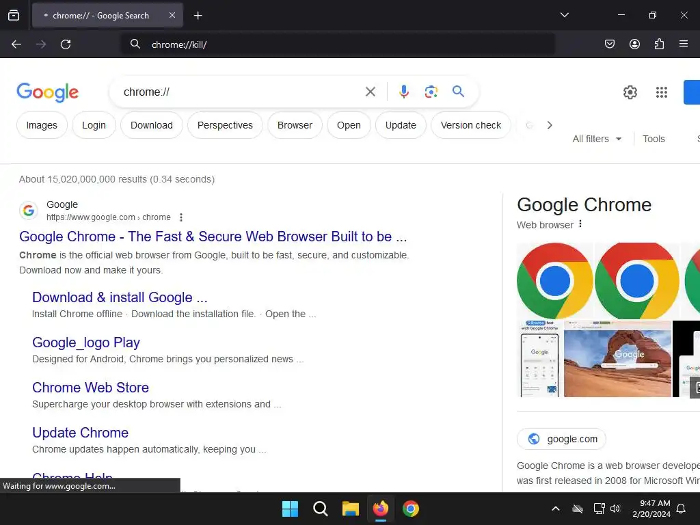Image resolution: width=700 pixels, height=525 pixels.
Task: Click the search icon in address bar
Action: click(135, 44)
